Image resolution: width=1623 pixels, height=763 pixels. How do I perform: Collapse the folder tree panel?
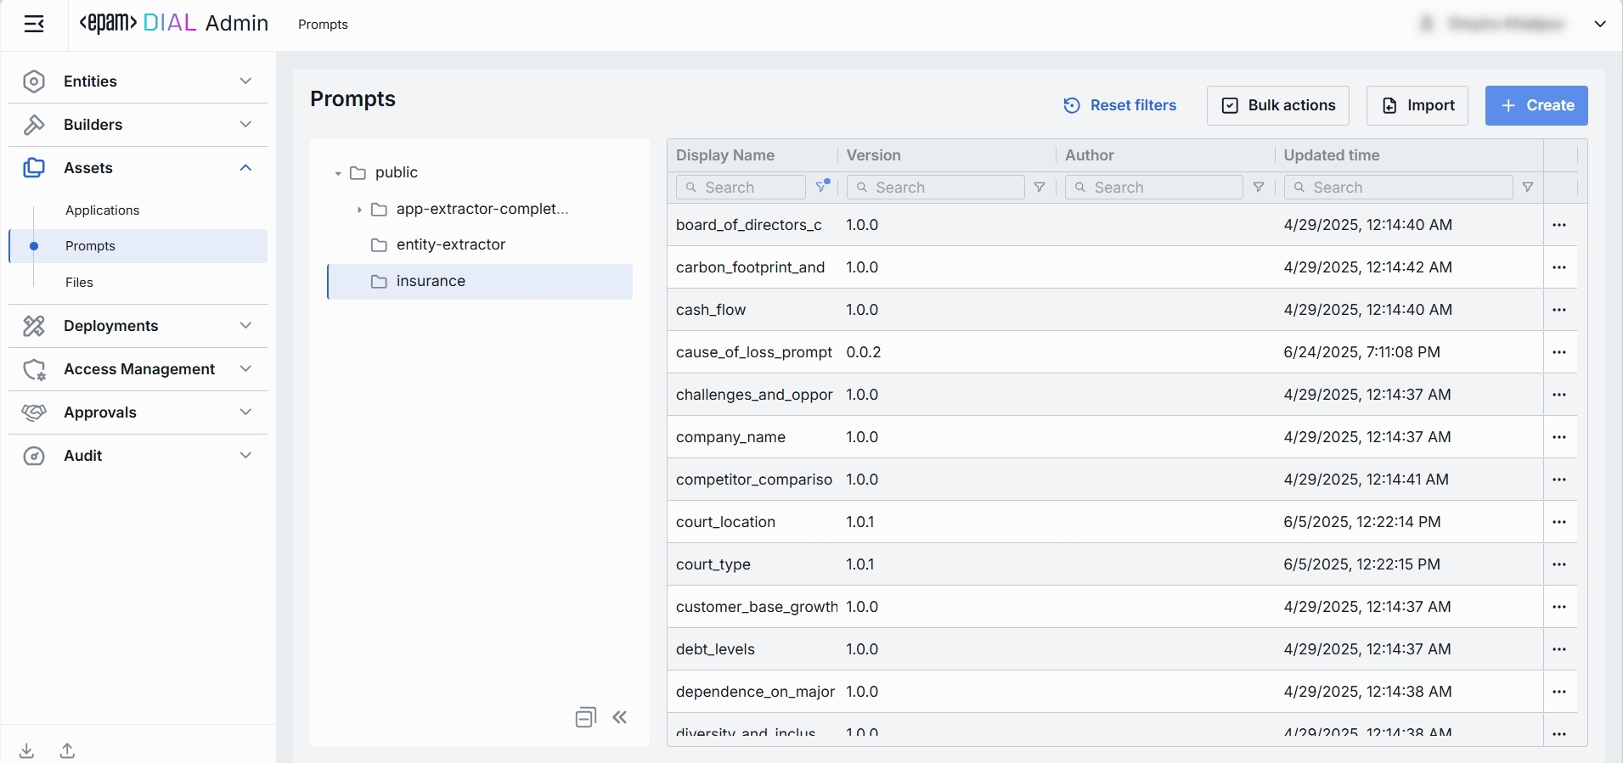[x=620, y=718]
